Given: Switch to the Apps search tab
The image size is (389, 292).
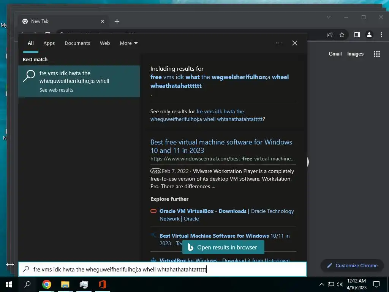Looking at the screenshot, I should point(49,43).
